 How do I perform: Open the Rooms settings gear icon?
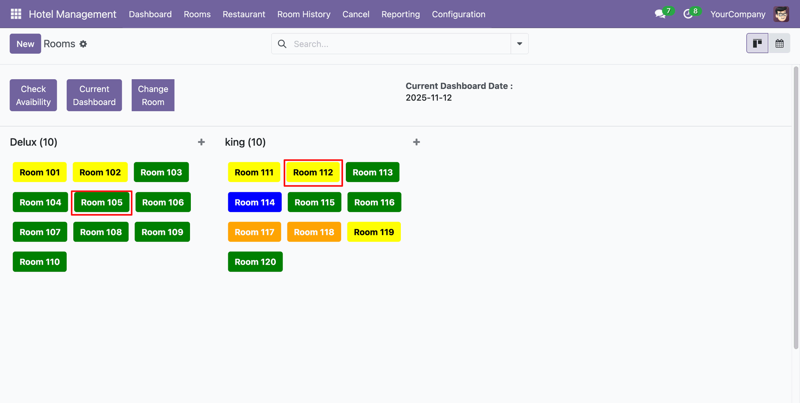coord(83,44)
